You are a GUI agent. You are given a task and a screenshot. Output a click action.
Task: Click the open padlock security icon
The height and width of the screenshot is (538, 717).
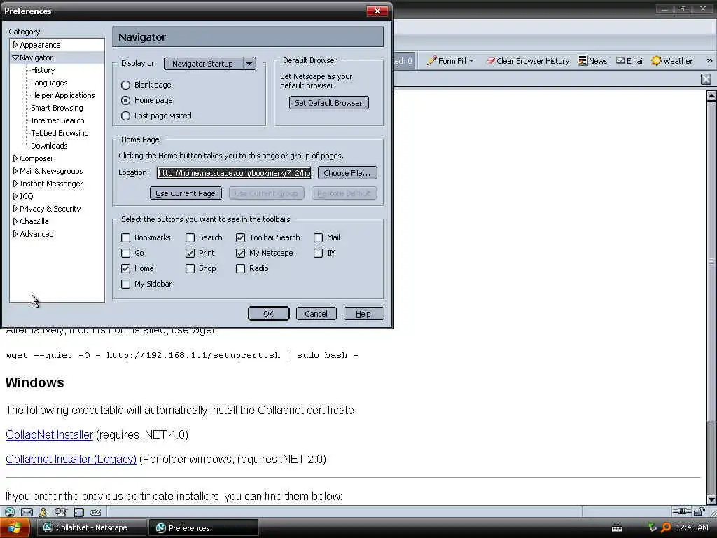click(x=699, y=511)
